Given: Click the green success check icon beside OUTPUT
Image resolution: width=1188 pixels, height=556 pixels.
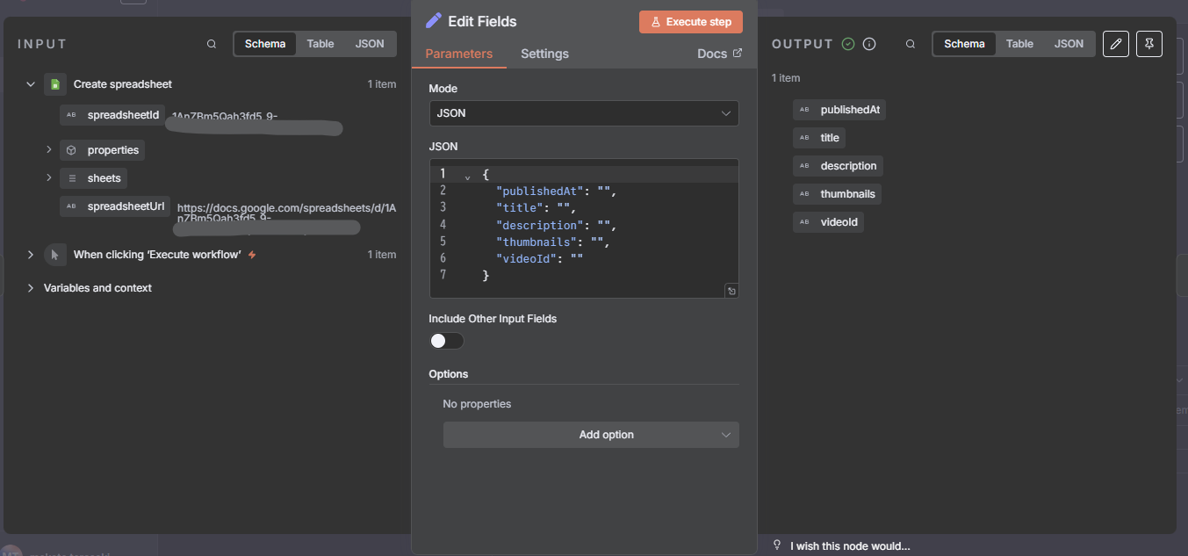Looking at the screenshot, I should 848,44.
